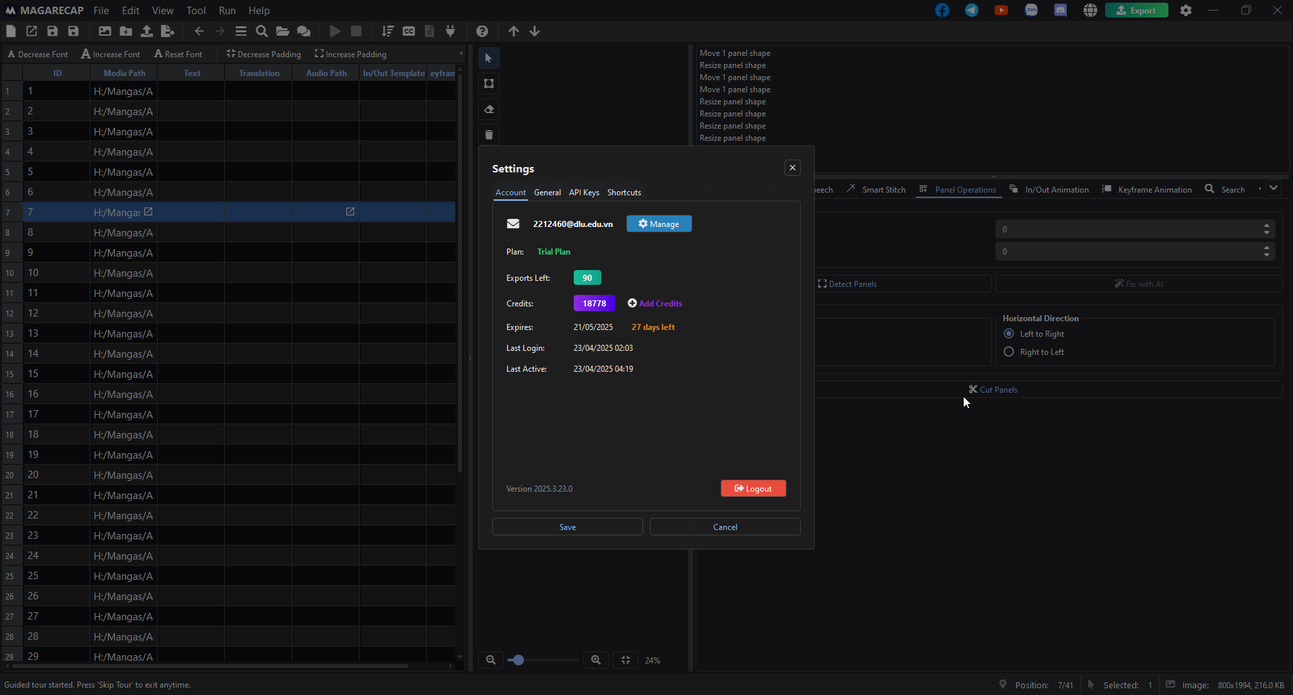The height and width of the screenshot is (695, 1293).
Task: Open settings via the gear icon
Action: (x=1186, y=10)
